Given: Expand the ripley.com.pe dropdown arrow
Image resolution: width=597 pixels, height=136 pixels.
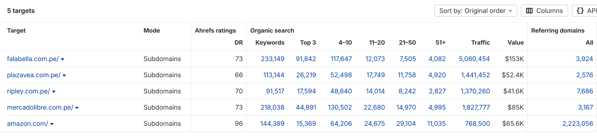Looking at the screenshot, I should 54,92.
